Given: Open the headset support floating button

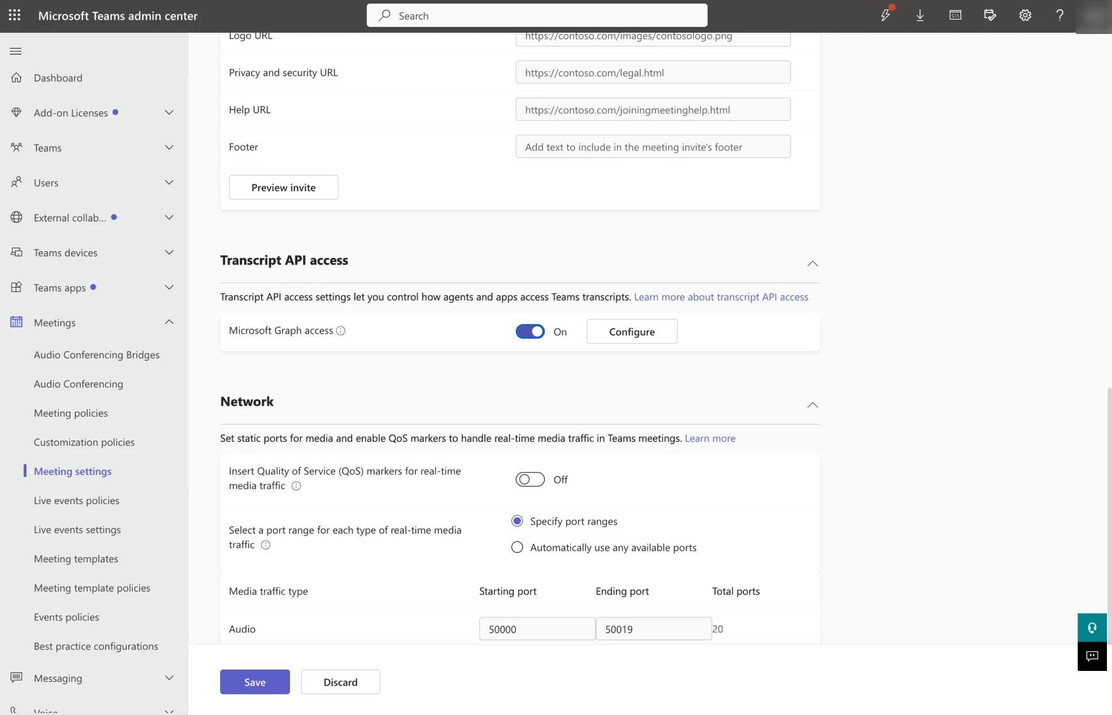Looking at the screenshot, I should [1092, 628].
